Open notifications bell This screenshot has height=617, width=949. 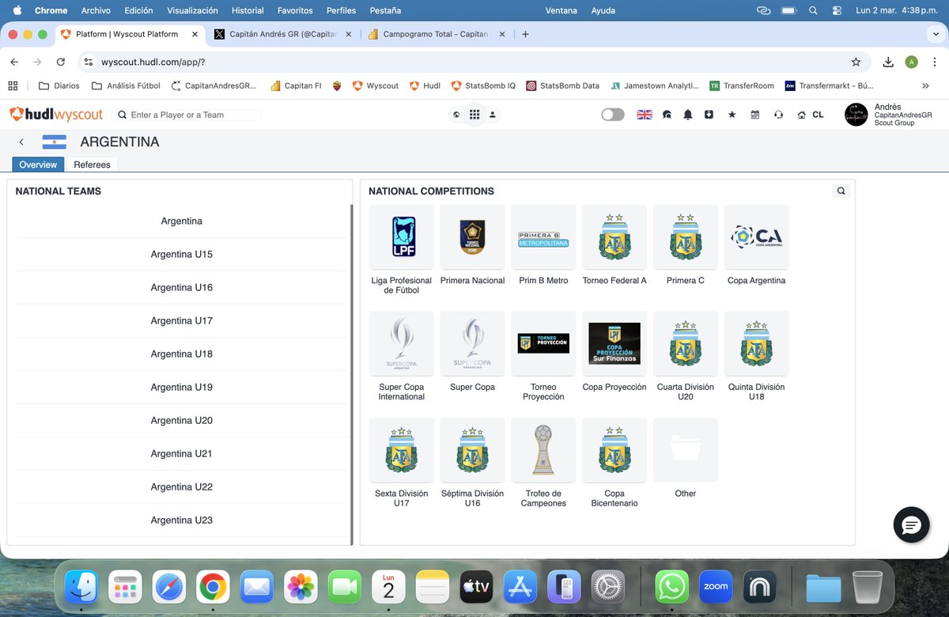[688, 115]
